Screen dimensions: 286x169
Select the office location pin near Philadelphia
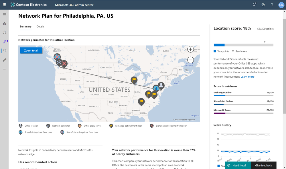pos(161,85)
